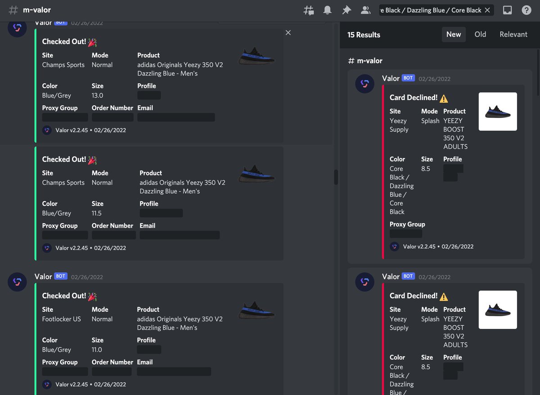Image resolution: width=540 pixels, height=395 pixels.
Task: Open shoe thumbnail in size 11.5 embed
Action: click(x=256, y=173)
